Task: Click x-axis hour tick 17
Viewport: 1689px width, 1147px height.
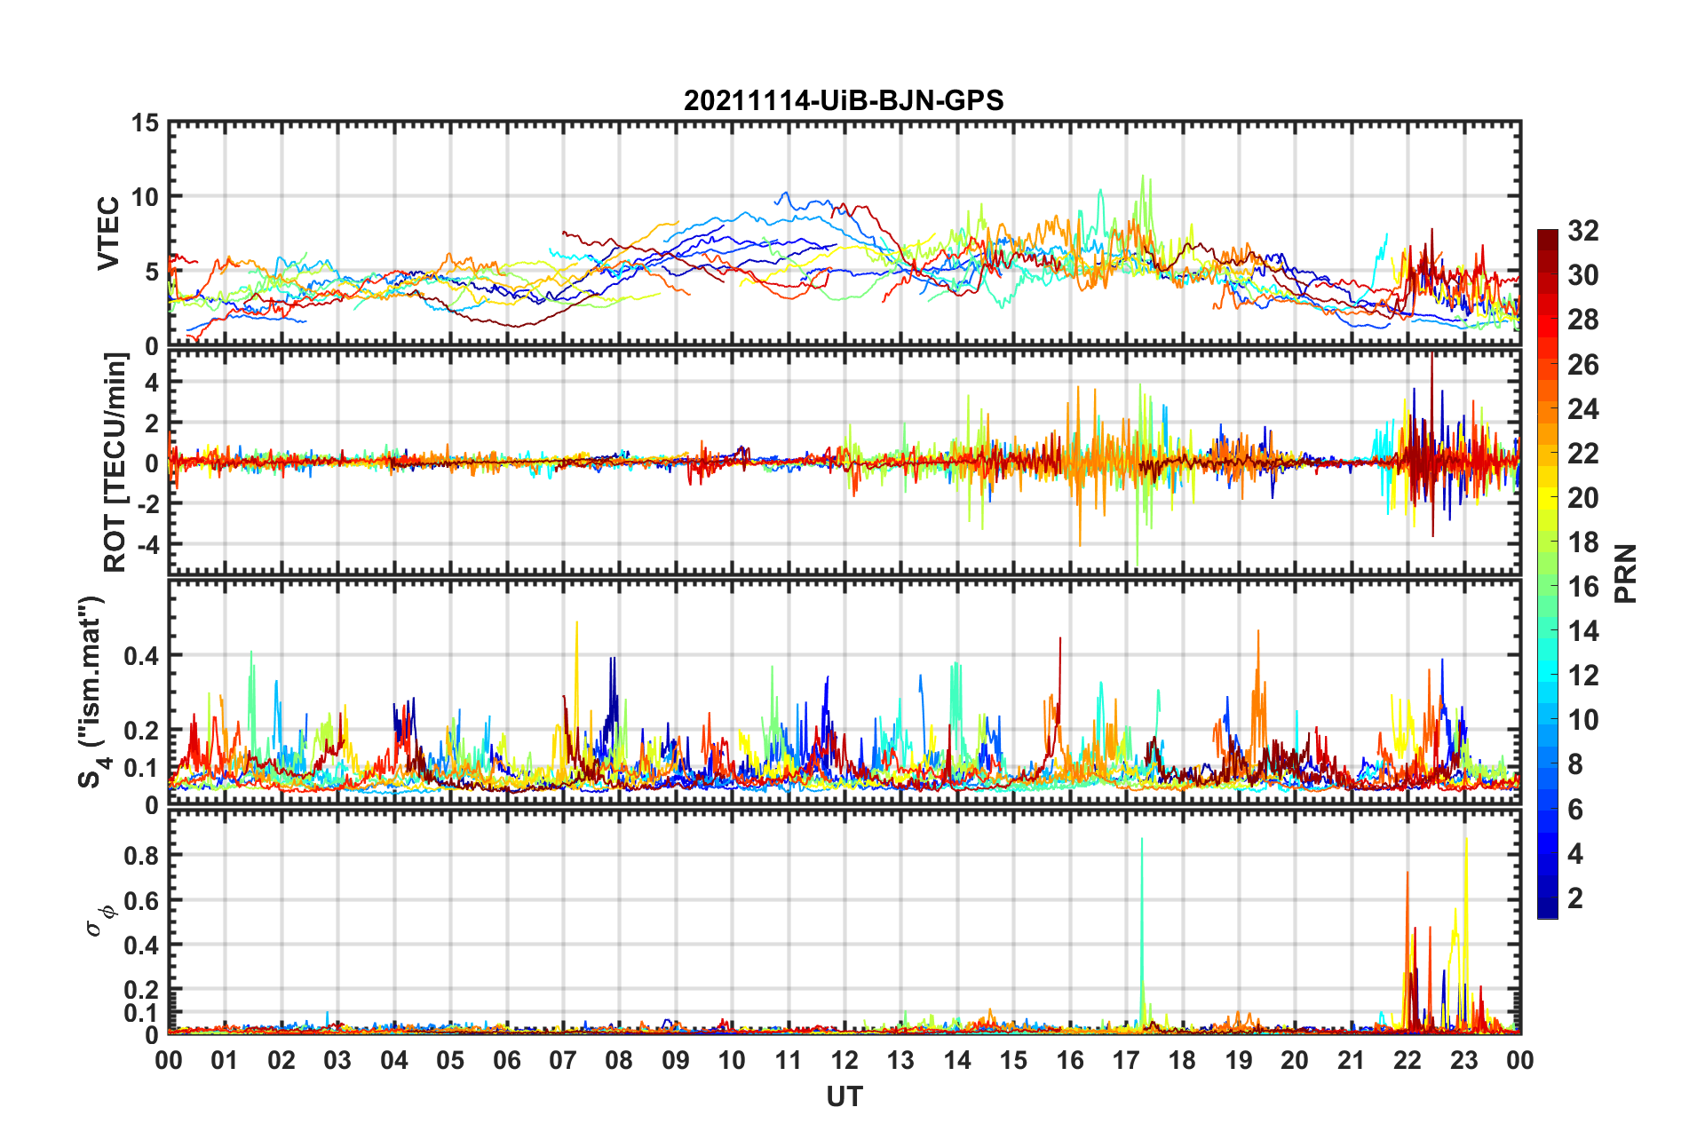Action: pos(1126,1060)
